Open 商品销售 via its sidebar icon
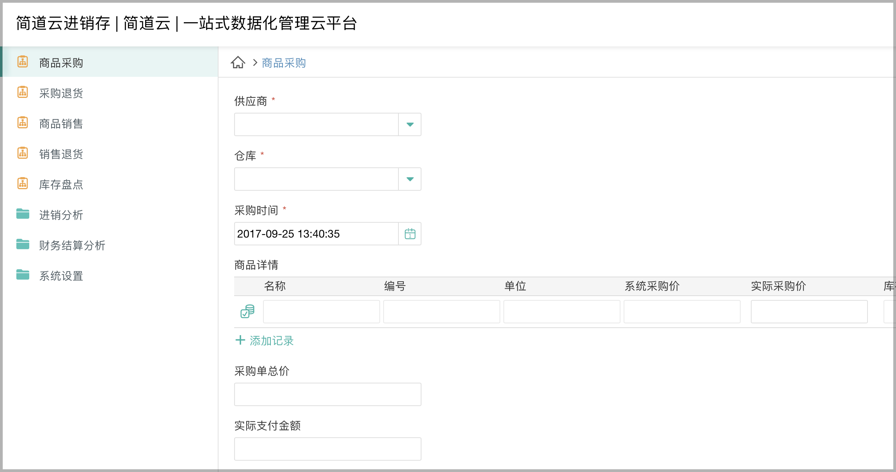This screenshot has height=472, width=896. pos(23,123)
